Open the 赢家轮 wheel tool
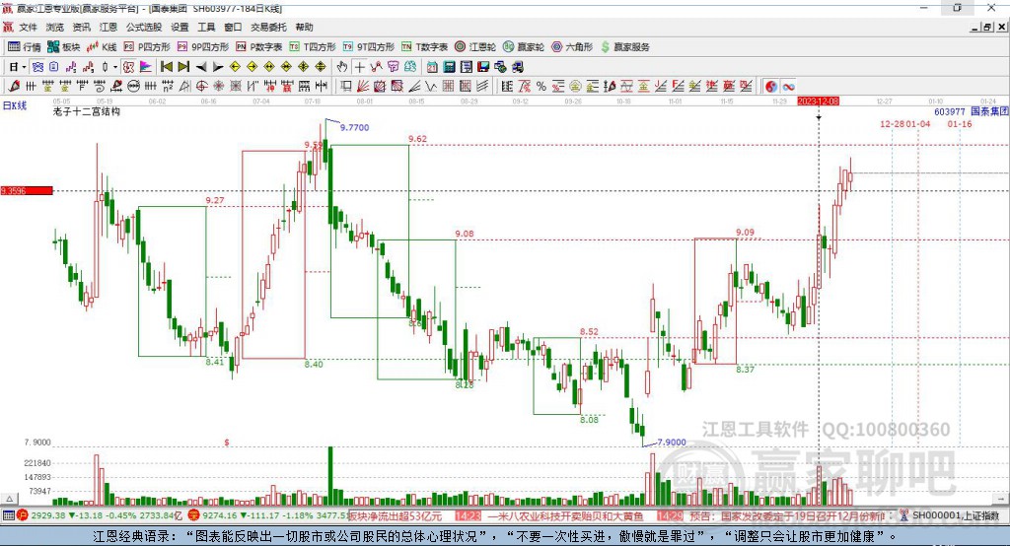The image size is (1010, 546). (x=524, y=47)
